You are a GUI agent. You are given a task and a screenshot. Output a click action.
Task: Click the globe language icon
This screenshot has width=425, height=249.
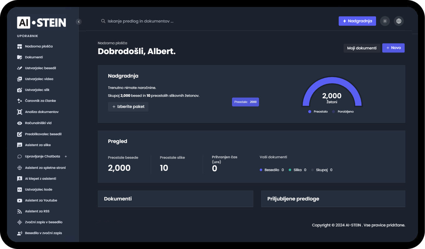[x=399, y=21]
